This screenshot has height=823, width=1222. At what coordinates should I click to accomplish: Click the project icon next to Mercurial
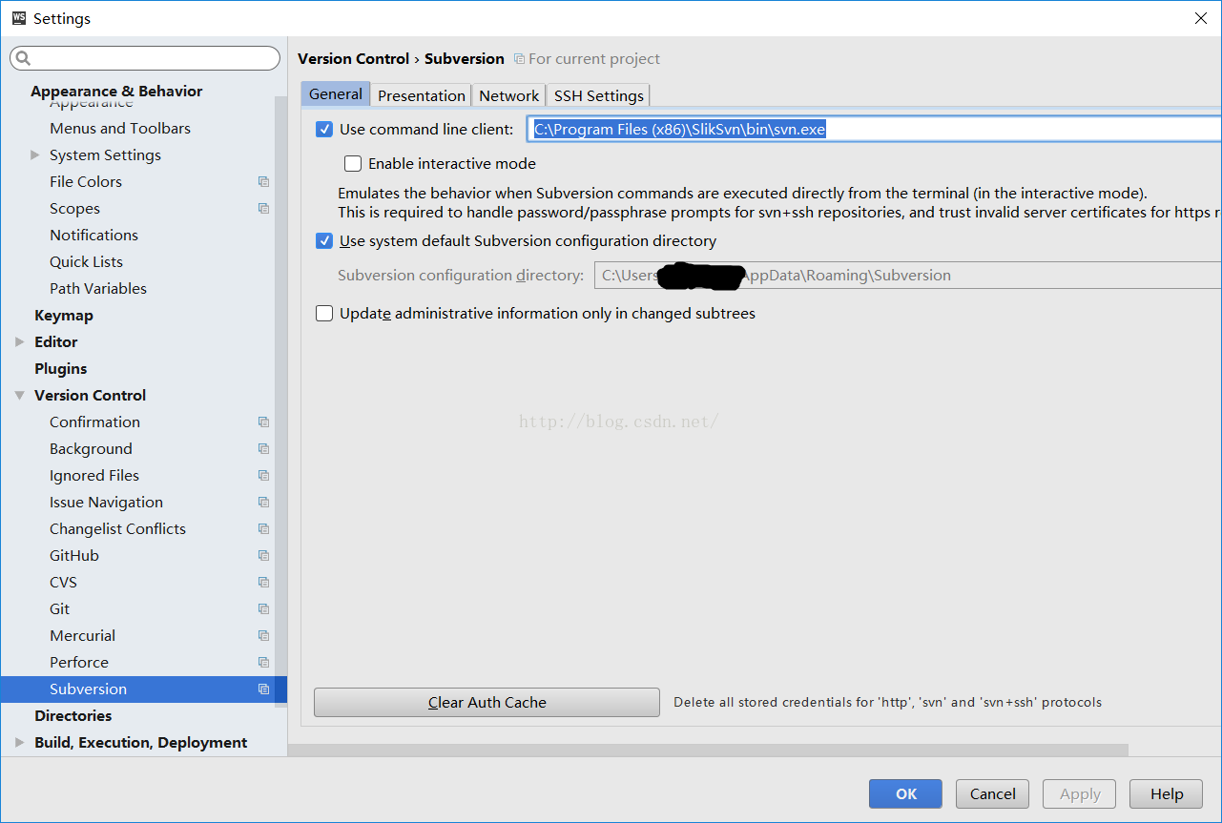click(263, 636)
